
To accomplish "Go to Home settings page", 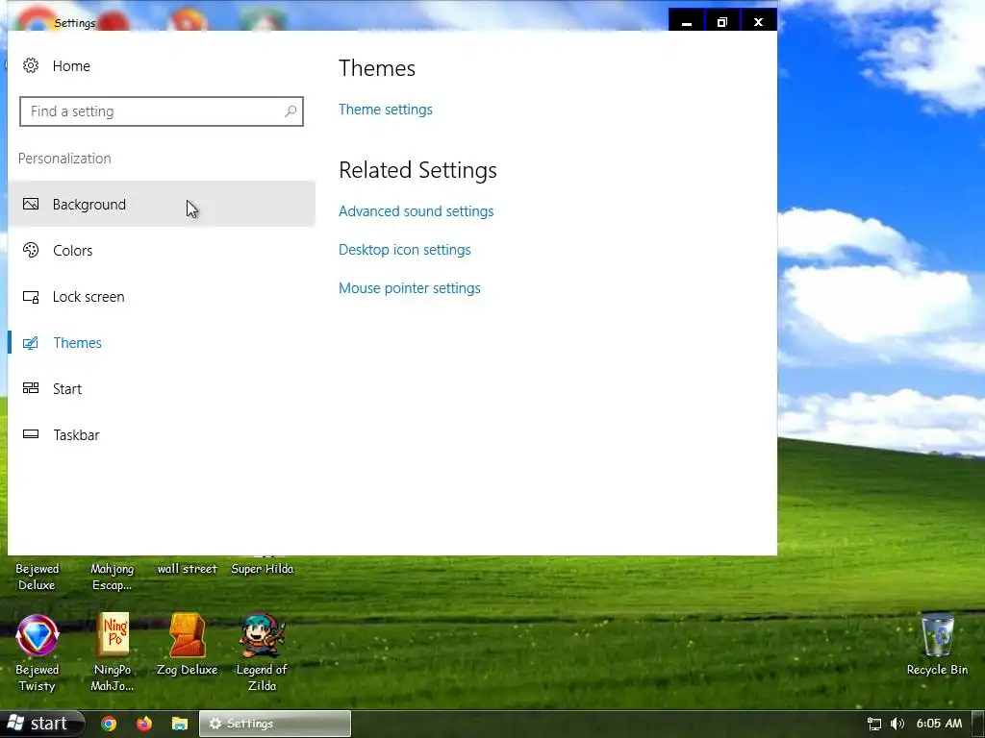I will (71, 66).
